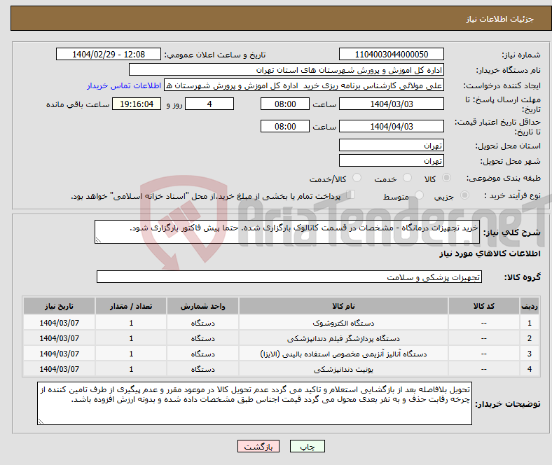This screenshot has width=552, height=465.
Task: Click the row دستگاه الکتروشوک
Action: pos(282,323)
